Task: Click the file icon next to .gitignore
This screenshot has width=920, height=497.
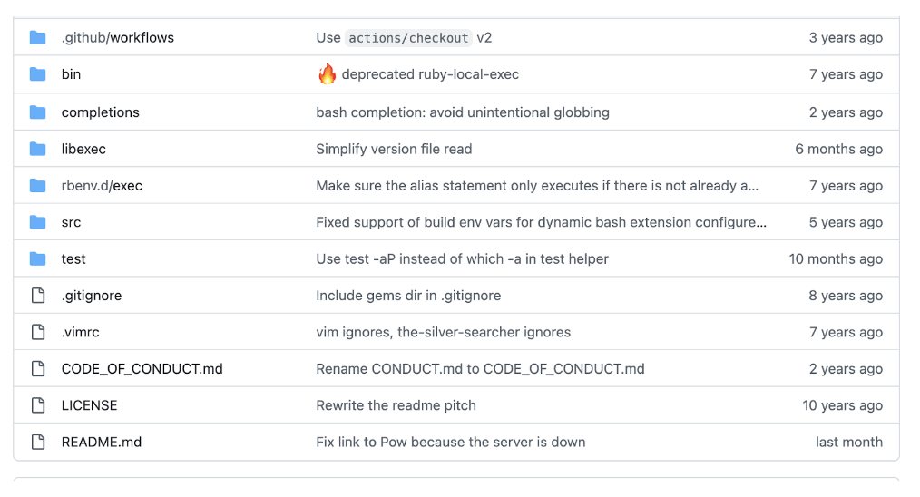Action: (x=38, y=295)
